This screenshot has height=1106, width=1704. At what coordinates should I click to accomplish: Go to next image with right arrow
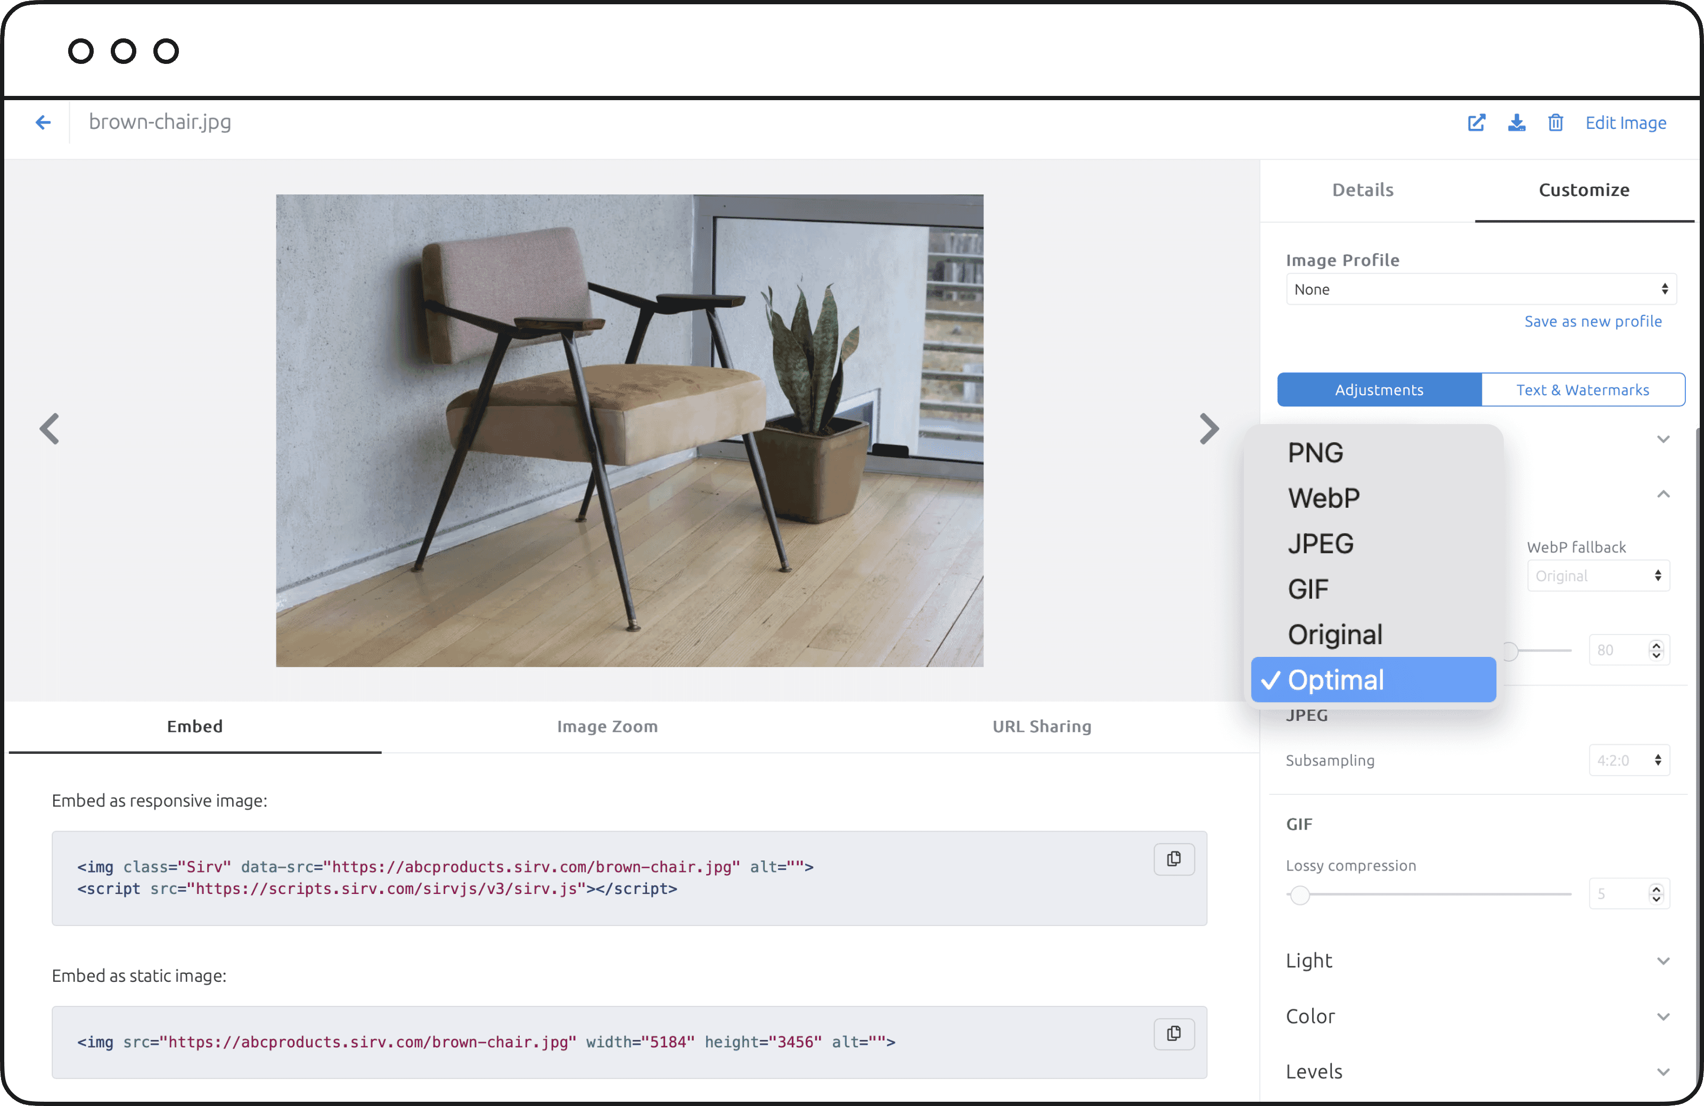(1209, 429)
